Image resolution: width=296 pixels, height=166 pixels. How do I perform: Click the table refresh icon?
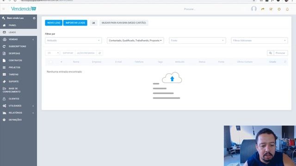(x=100, y=53)
